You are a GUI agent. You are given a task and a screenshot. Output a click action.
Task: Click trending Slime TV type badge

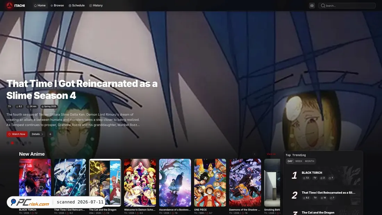(315, 198)
